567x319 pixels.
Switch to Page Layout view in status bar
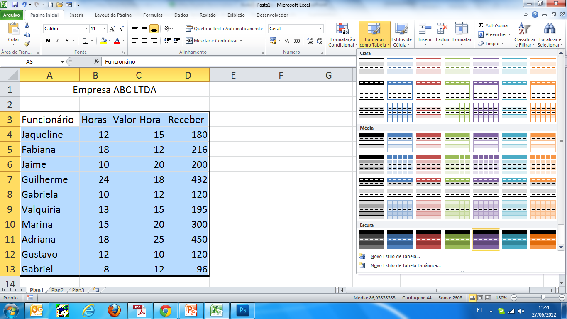click(480, 298)
